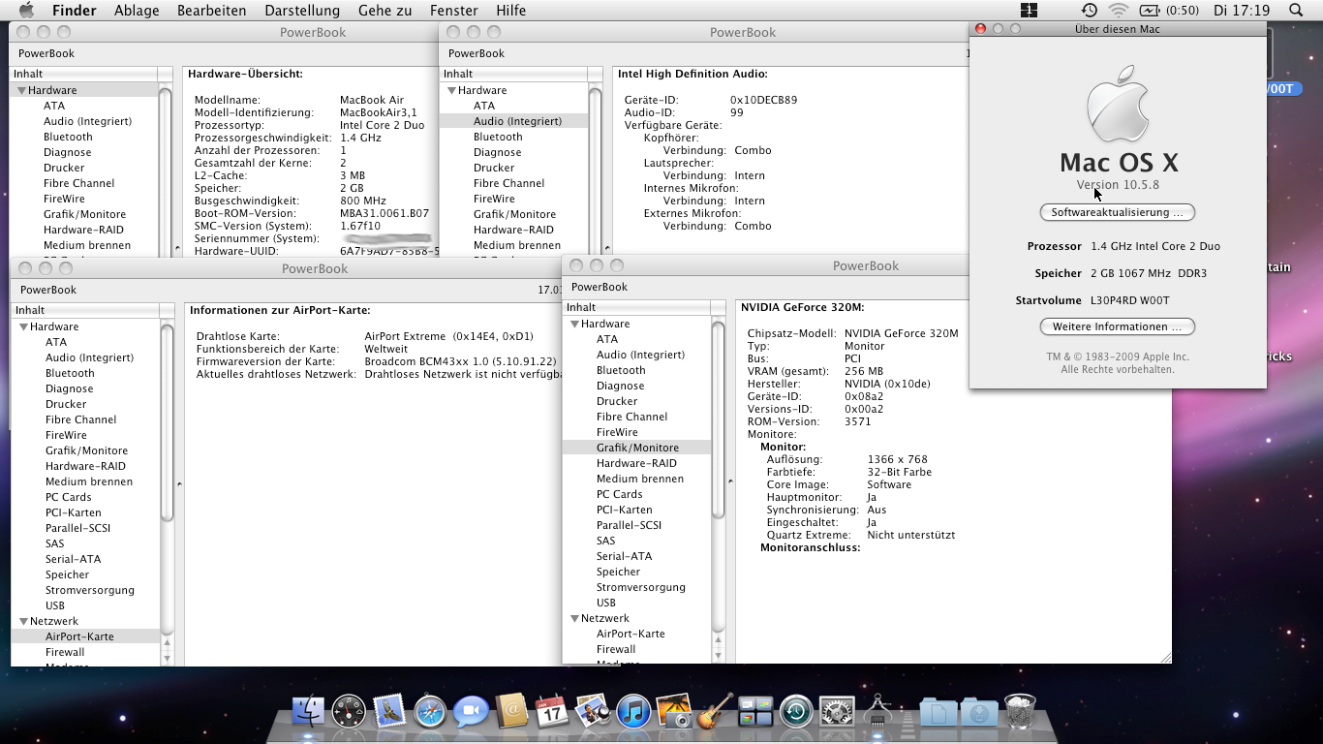Open iCal calendar in the Dock
This screenshot has width=1323, height=744.
point(551,713)
